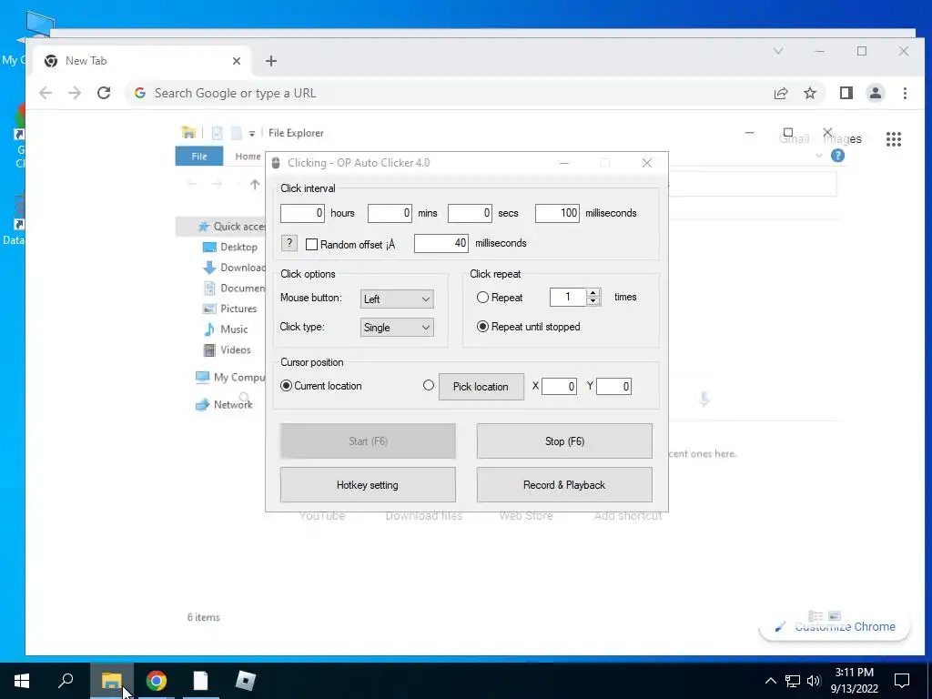Open Windows Start menu
The height and width of the screenshot is (699, 932).
pos(22,681)
